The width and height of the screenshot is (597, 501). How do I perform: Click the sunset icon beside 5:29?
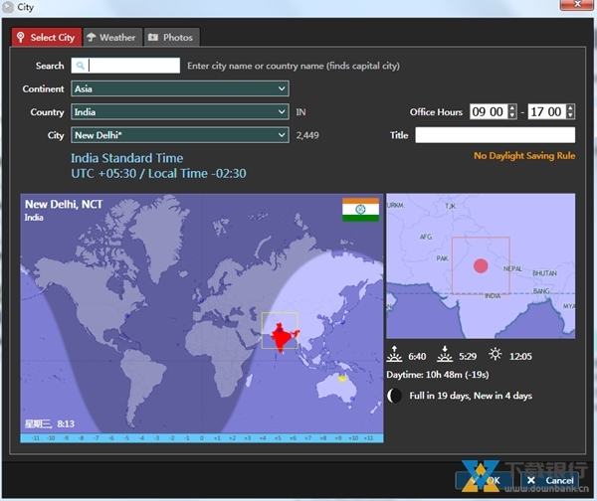point(445,355)
